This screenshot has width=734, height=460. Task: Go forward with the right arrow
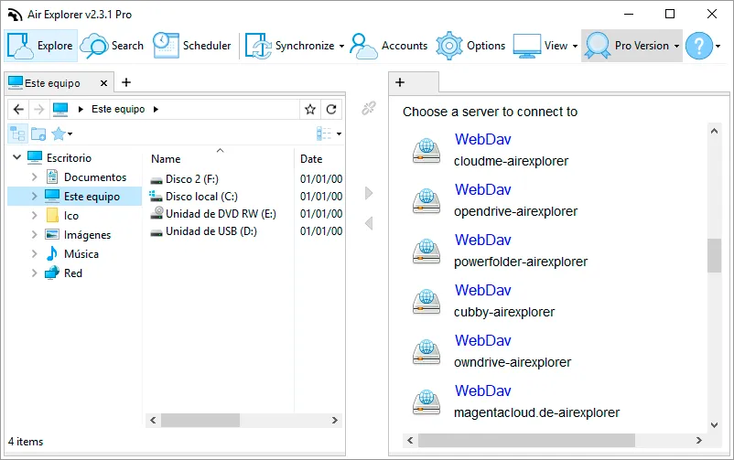point(38,109)
